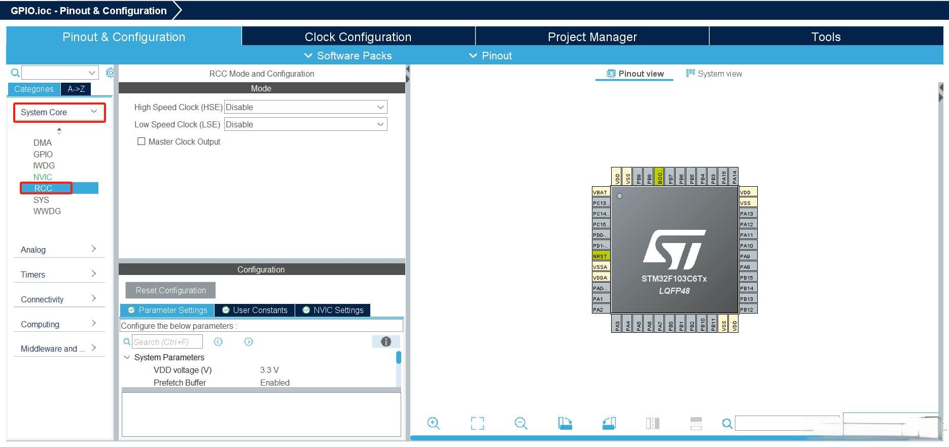Click the PA2 pin on the chip

point(601,310)
